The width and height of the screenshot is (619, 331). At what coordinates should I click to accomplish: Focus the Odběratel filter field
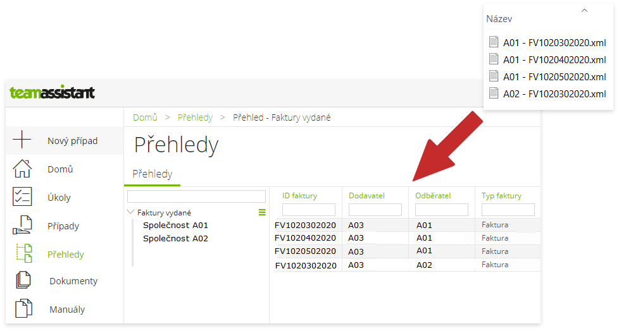441,210
